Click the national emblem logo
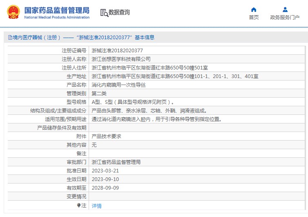Image resolution: width=308 pixels, height=217 pixels. [13, 12]
